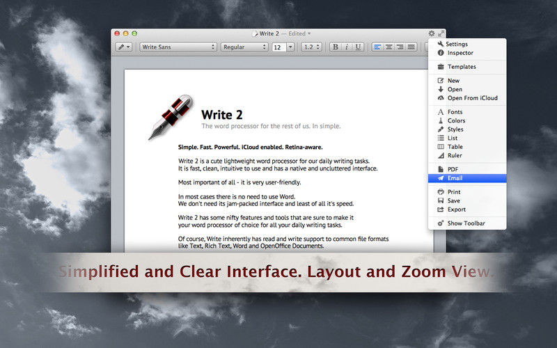Choose Print from the menu
Image resolution: width=557 pixels, height=348 pixels.
pos(467,192)
